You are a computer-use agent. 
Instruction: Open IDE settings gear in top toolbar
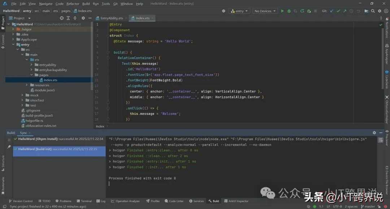(x=380, y=11)
